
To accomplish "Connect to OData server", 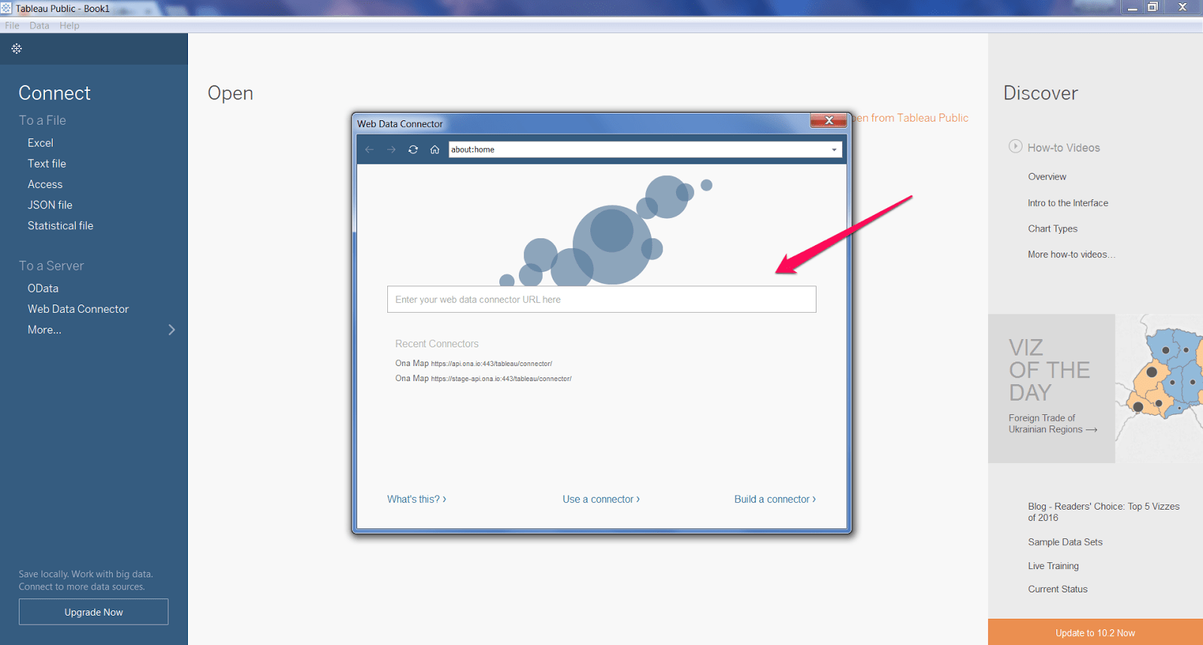I will pyautogui.click(x=43, y=288).
